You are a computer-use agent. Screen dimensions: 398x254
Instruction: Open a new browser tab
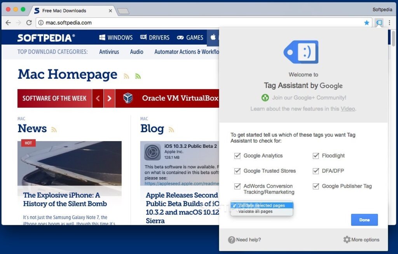coord(123,11)
